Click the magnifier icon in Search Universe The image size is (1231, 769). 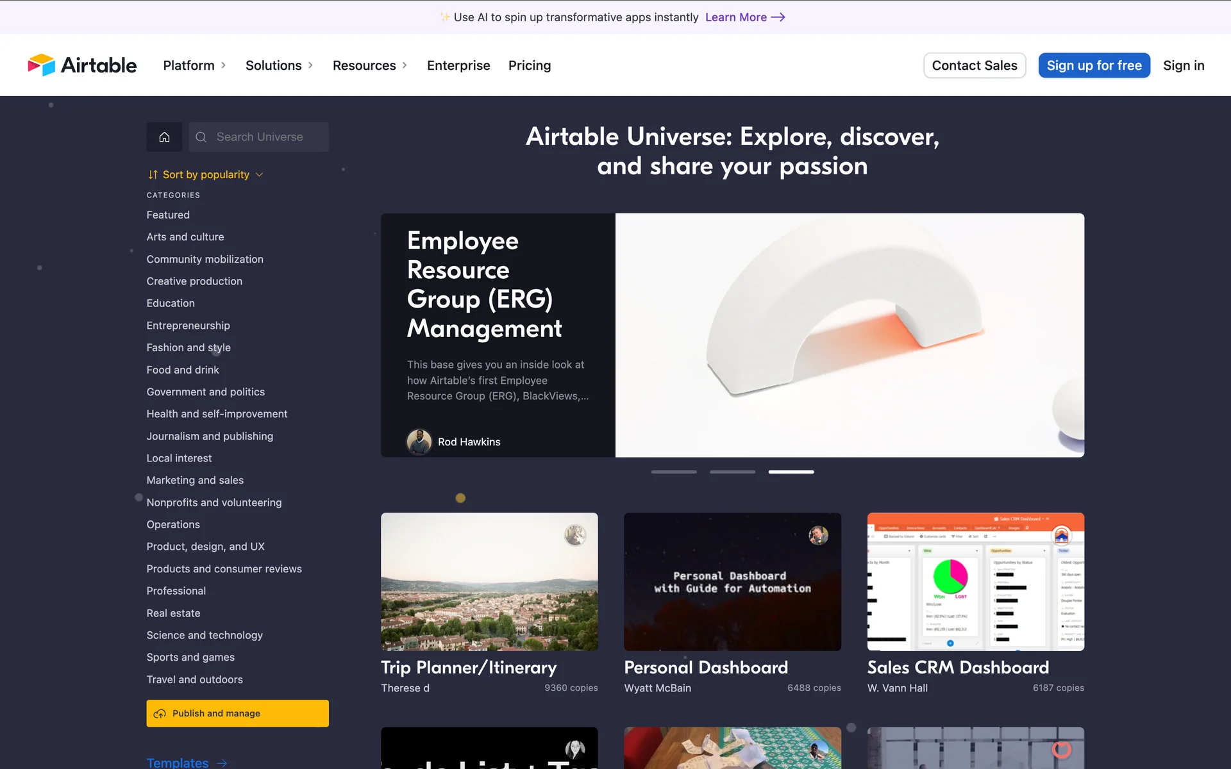(201, 137)
